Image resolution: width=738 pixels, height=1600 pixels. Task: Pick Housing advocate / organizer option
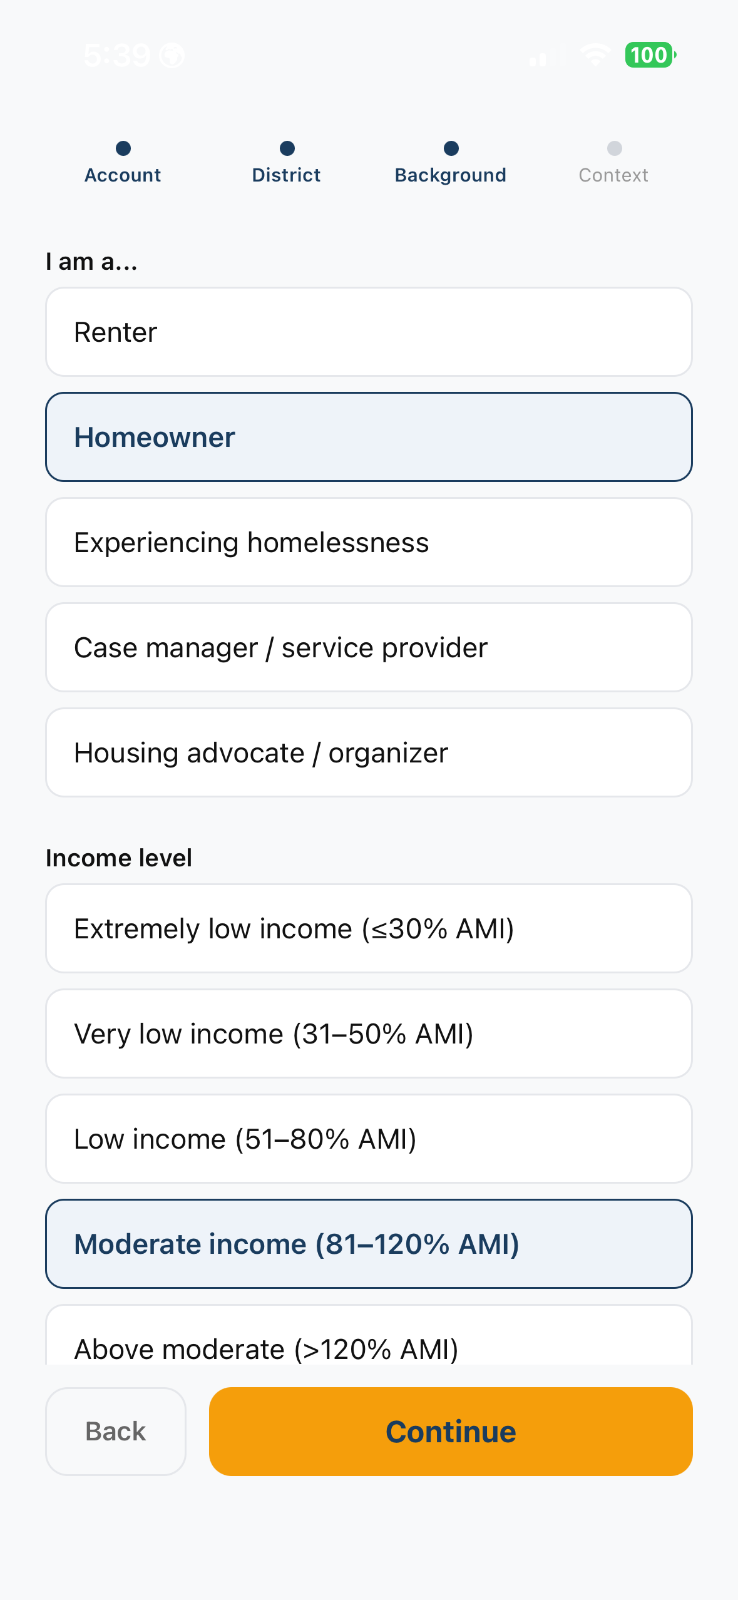[x=369, y=752]
